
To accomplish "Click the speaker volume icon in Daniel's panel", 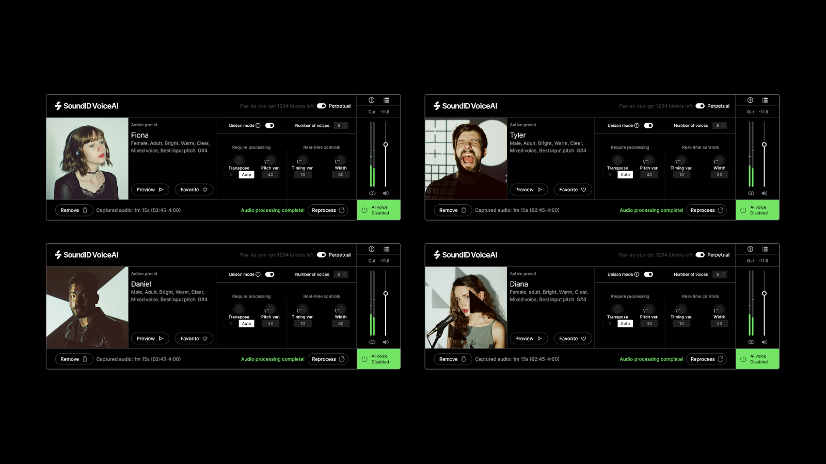I will point(386,342).
